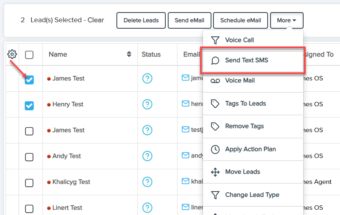Click Clear to deselect the leads

95,20
